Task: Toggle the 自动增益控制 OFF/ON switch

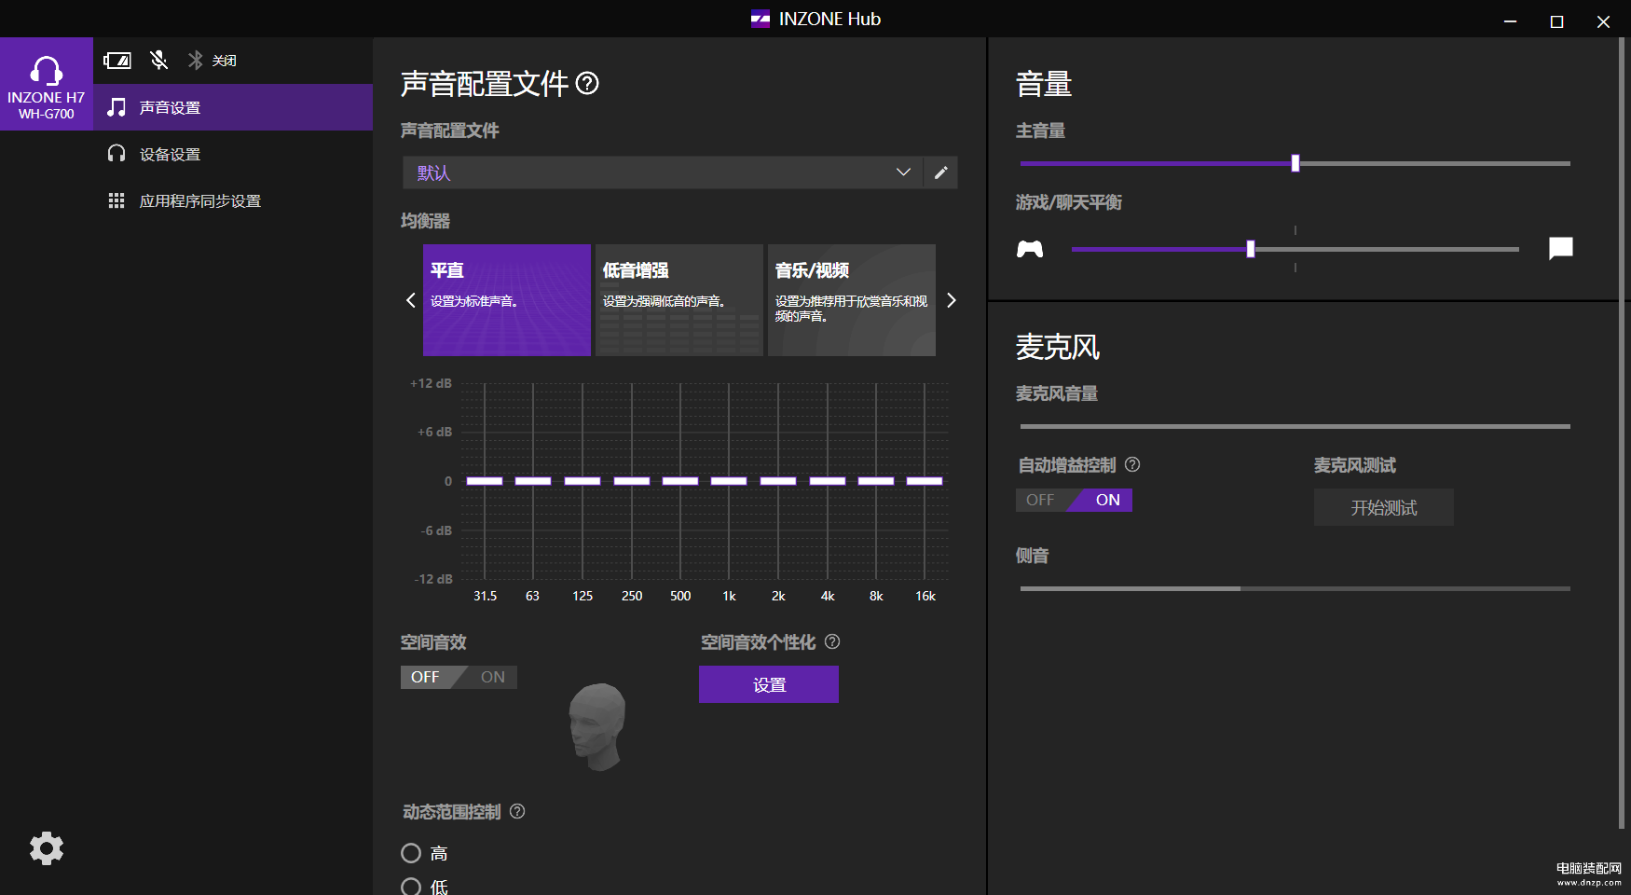Action: (x=1074, y=500)
